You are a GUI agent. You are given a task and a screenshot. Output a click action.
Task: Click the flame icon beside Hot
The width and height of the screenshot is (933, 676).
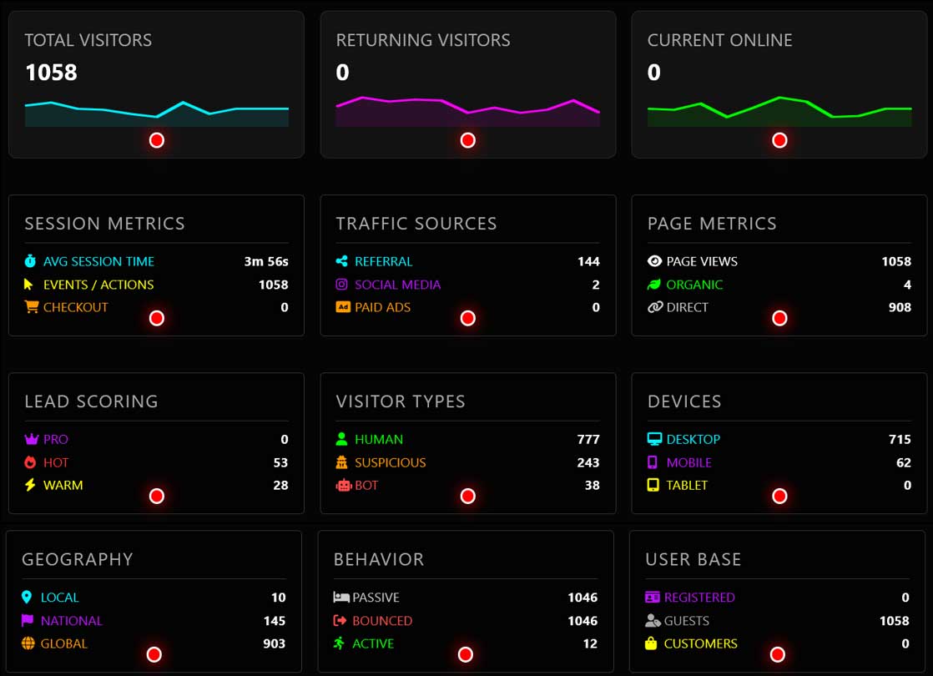31,462
